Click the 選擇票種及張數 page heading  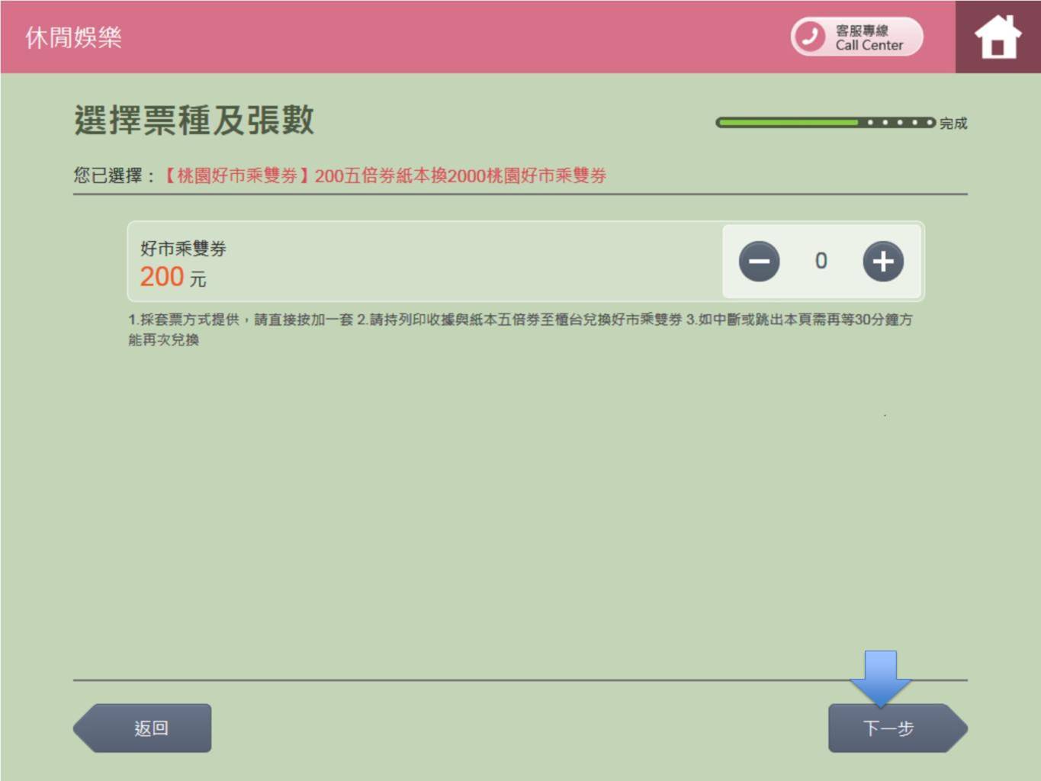[194, 121]
